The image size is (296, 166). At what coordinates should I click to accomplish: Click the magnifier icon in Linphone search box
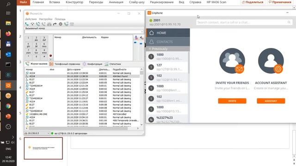(289, 22)
